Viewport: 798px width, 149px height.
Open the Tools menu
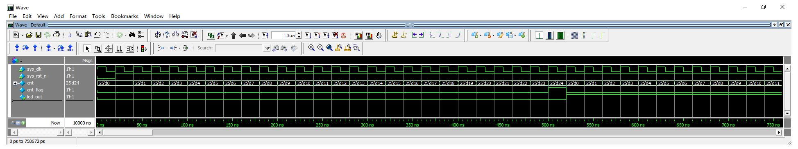click(x=99, y=16)
